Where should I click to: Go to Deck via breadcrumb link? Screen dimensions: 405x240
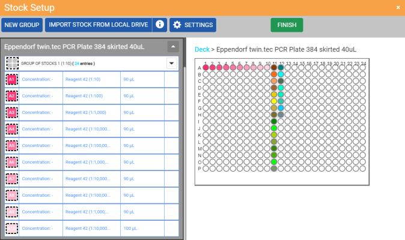tap(201, 49)
